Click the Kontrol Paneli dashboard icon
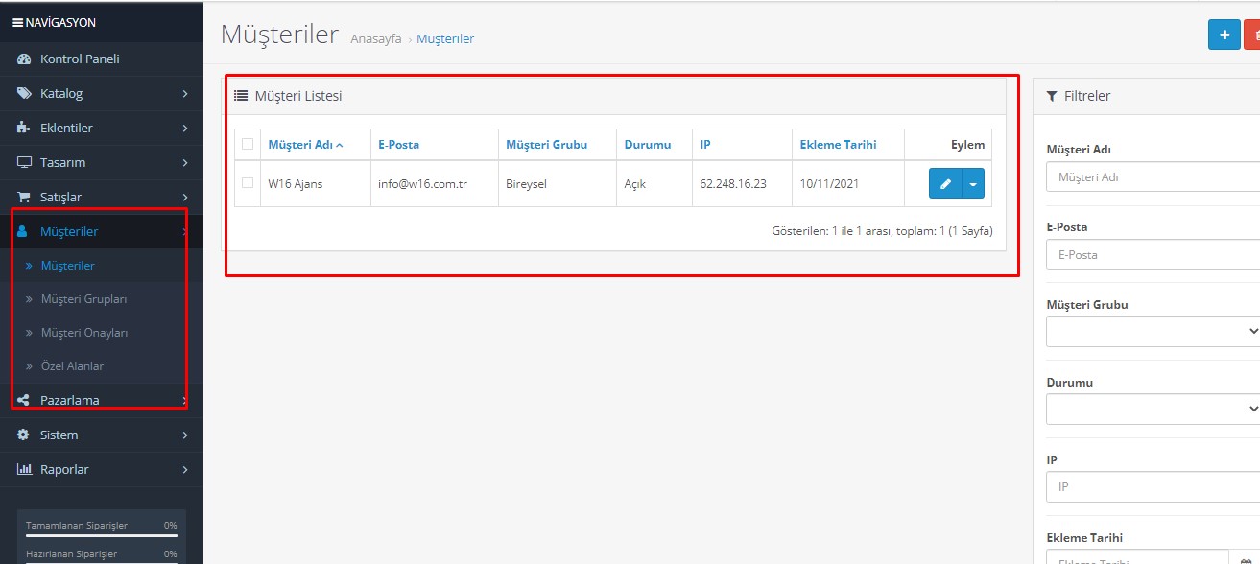1260x564 pixels. click(24, 59)
